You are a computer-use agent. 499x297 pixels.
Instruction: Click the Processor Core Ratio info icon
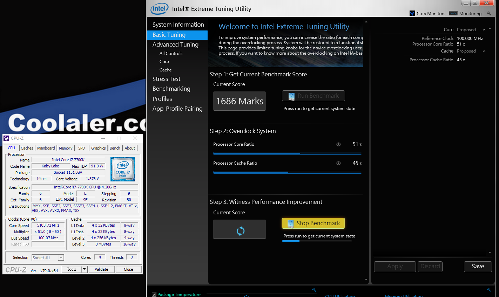(338, 144)
